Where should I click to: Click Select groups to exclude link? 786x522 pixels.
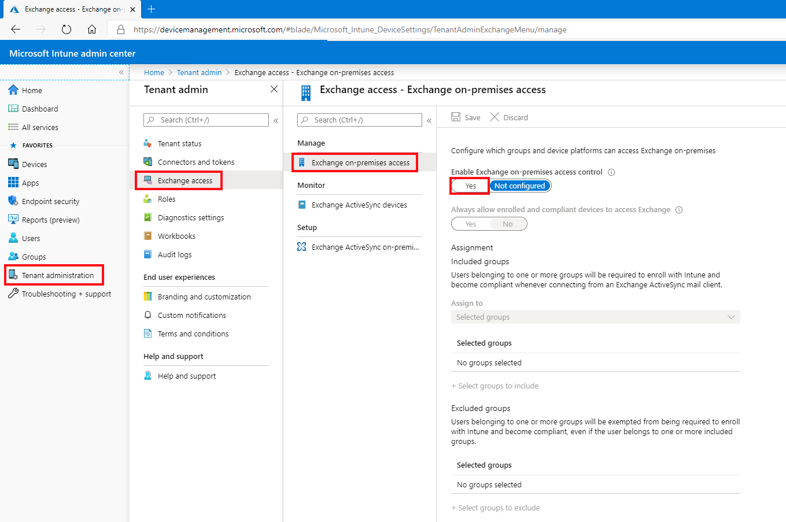click(496, 508)
